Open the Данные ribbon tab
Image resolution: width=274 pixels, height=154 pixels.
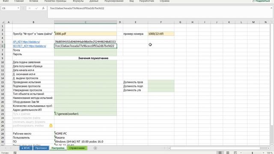pos(94,1)
